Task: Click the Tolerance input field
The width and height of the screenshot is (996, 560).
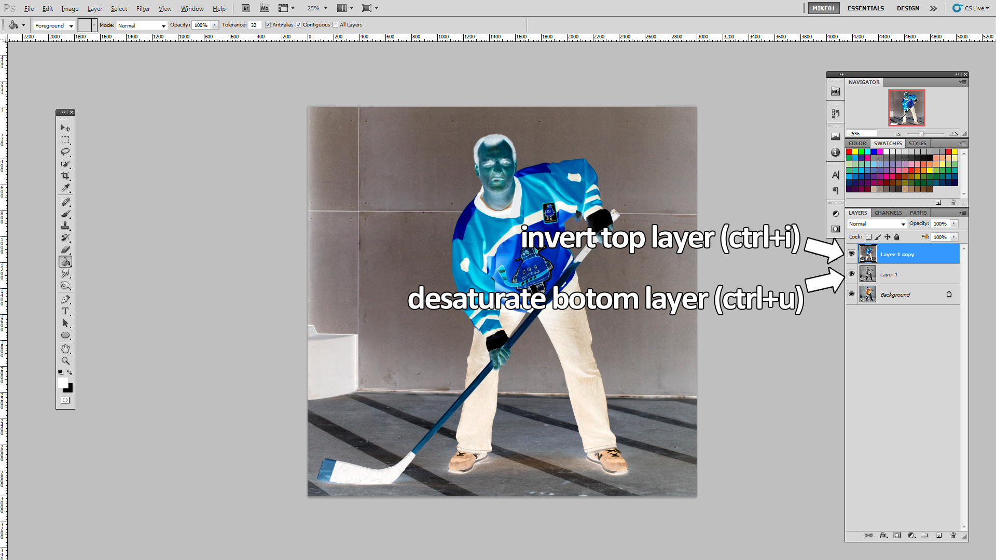Action: click(x=254, y=25)
